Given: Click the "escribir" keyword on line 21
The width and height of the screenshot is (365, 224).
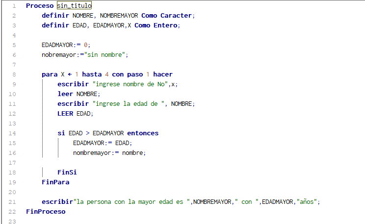Looking at the screenshot, I should [x=57, y=201].
